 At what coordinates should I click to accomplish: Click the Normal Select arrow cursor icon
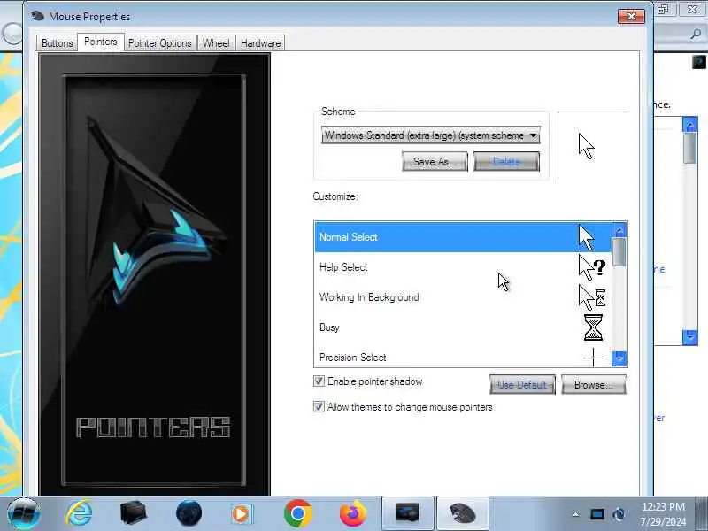pyautogui.click(x=586, y=237)
